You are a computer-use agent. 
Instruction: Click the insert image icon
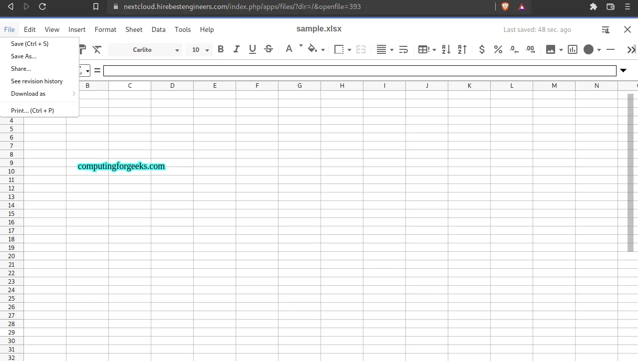pyautogui.click(x=551, y=49)
